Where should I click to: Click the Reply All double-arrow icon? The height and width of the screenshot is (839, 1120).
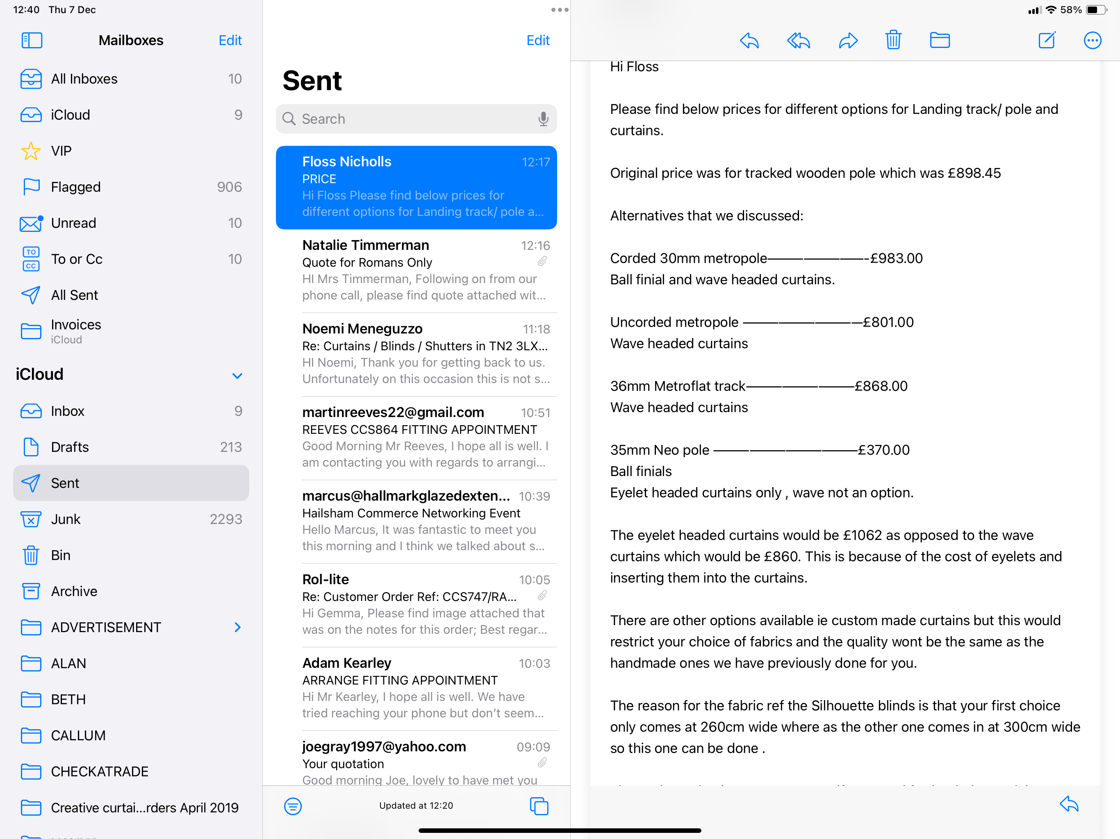tap(798, 40)
